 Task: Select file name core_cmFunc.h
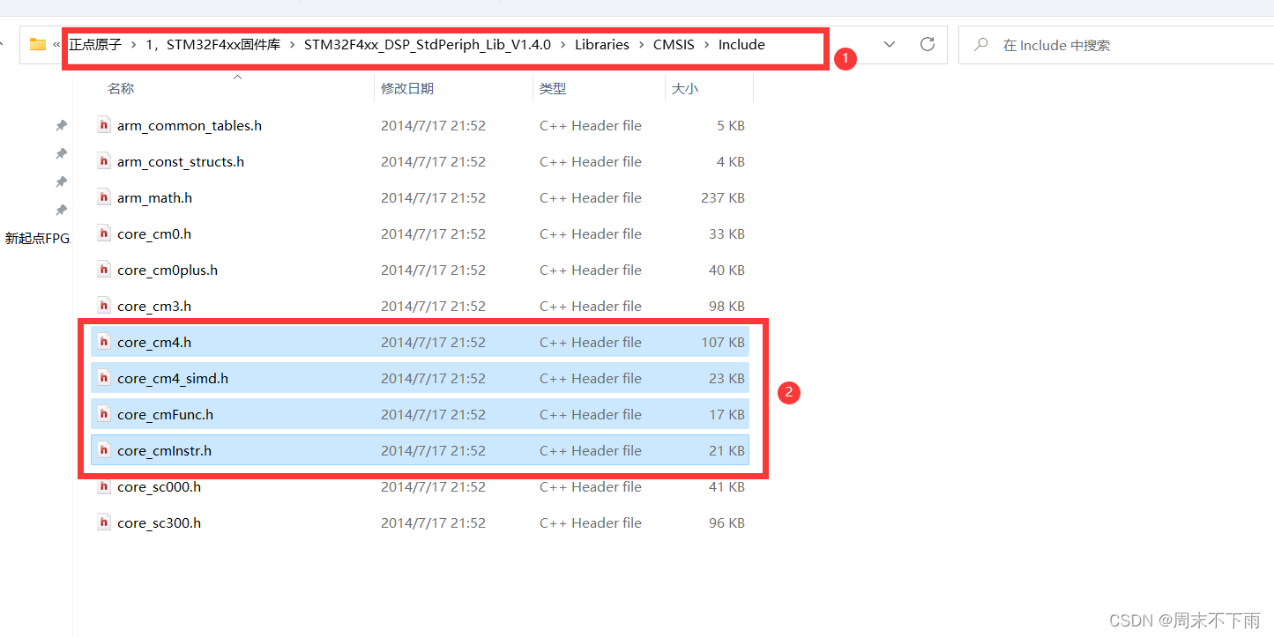pos(165,415)
